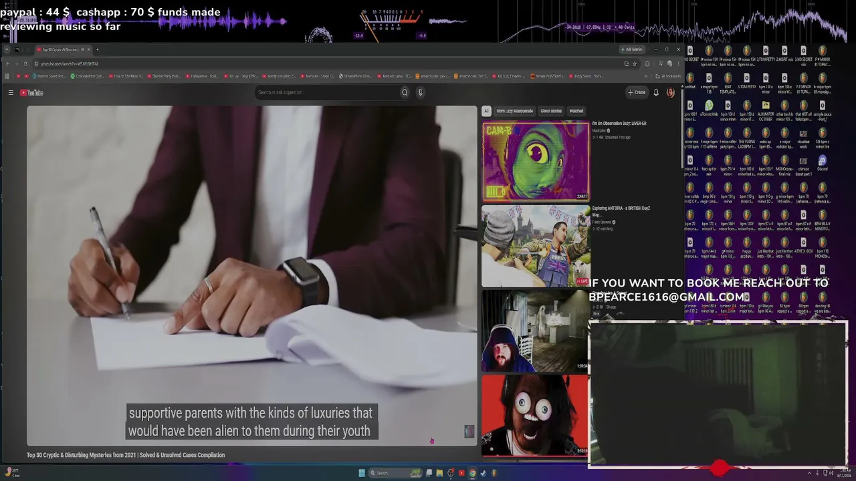Open the Slumber Party bookmark
The image size is (856, 481).
pyautogui.click(x=164, y=76)
